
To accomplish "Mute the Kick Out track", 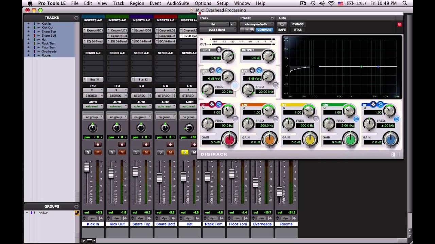I will 122,152.
